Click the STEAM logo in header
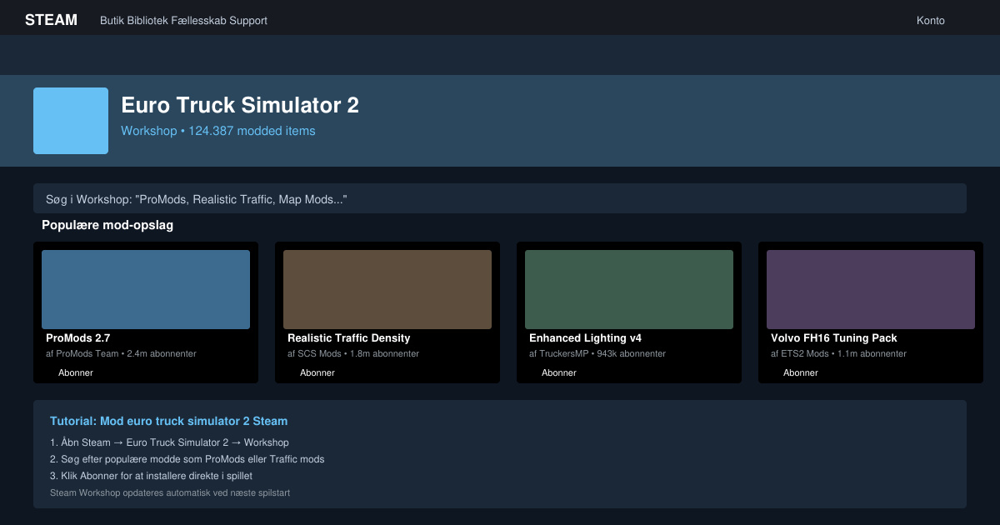 [51, 20]
